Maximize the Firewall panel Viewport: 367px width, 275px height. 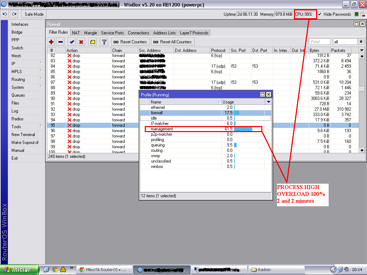(x=356, y=24)
